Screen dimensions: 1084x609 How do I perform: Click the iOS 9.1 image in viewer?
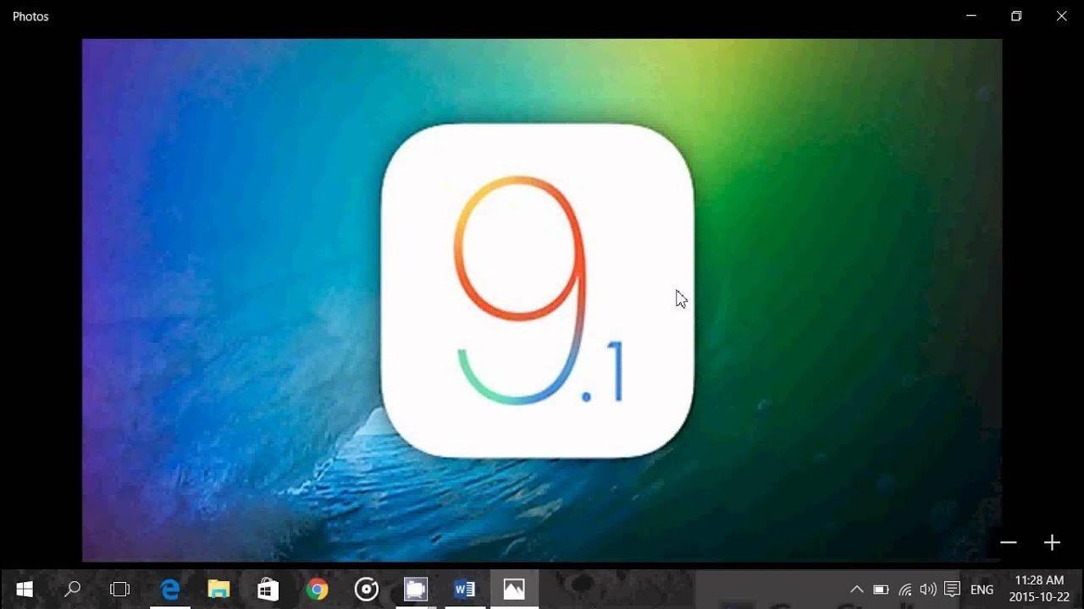[542, 299]
